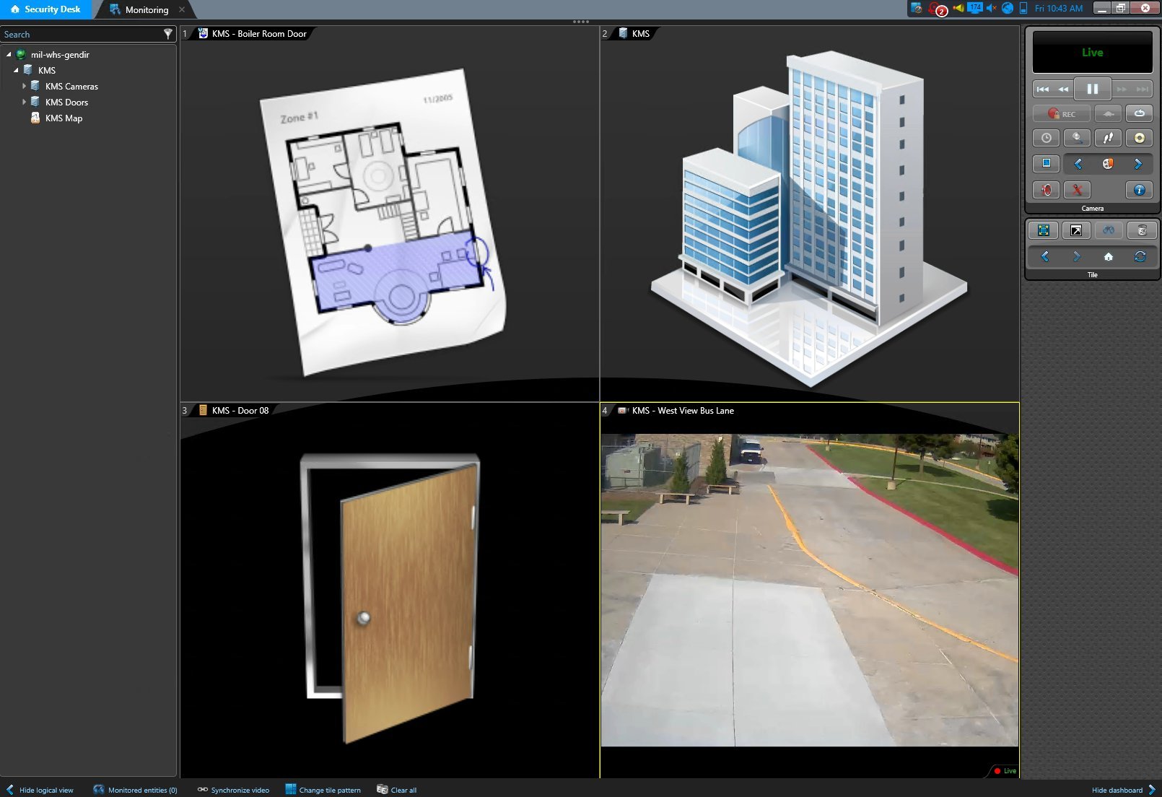Go to the next bookmark

click(1138, 164)
